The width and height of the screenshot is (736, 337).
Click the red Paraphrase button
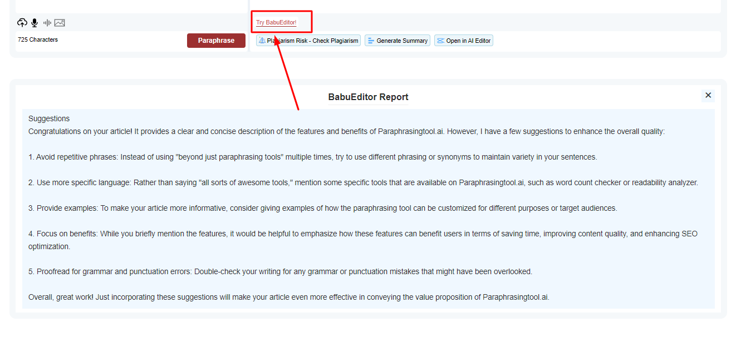click(216, 41)
